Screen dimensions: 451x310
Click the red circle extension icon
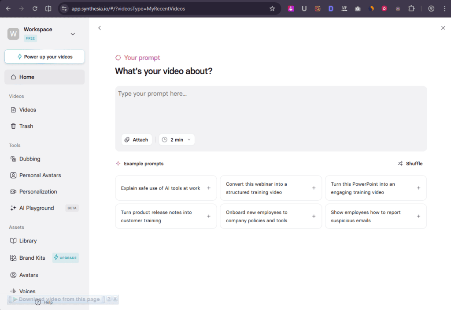(x=384, y=9)
